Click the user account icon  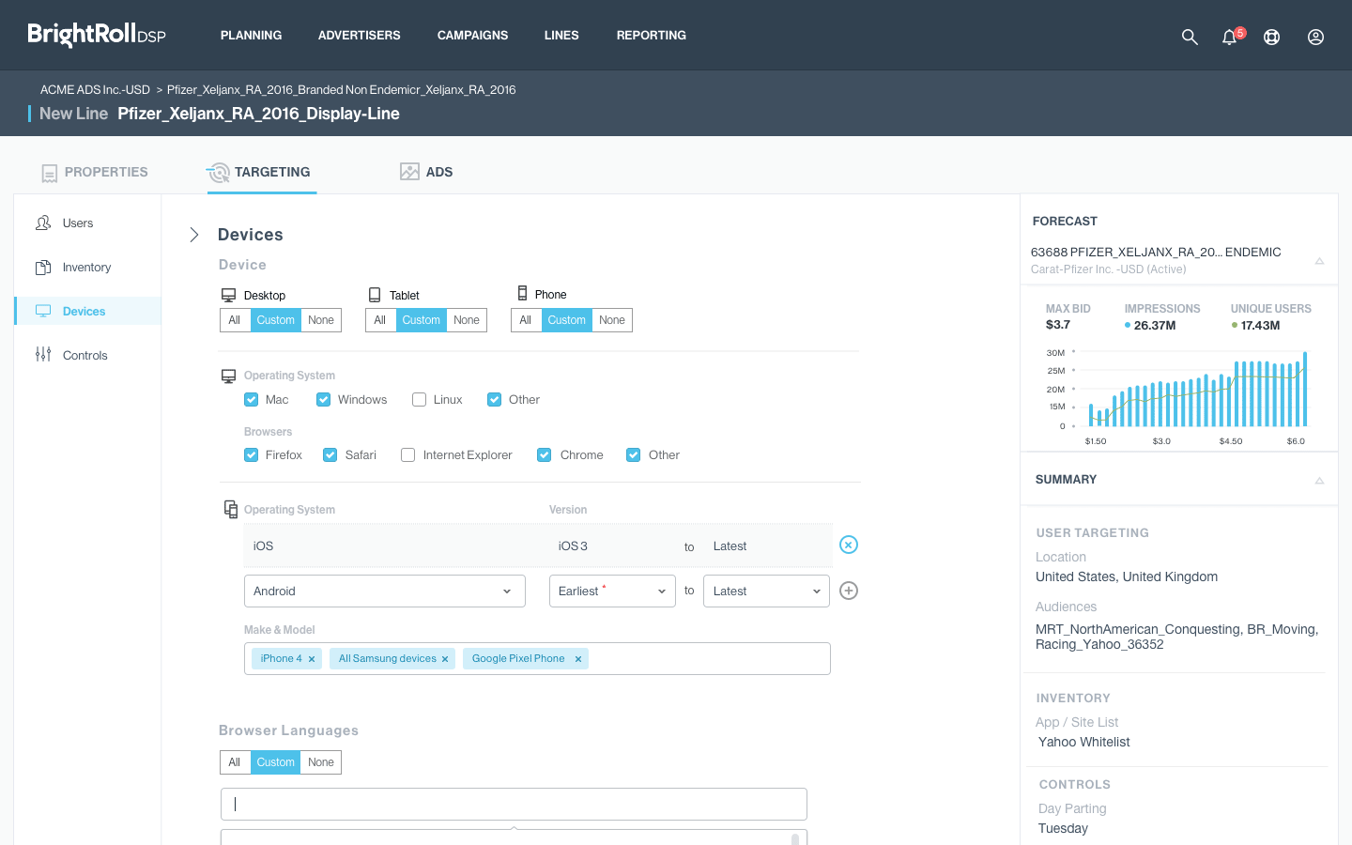(1315, 37)
